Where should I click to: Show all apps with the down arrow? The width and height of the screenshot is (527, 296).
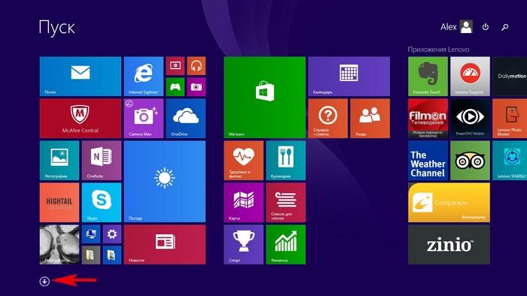pos(44,281)
